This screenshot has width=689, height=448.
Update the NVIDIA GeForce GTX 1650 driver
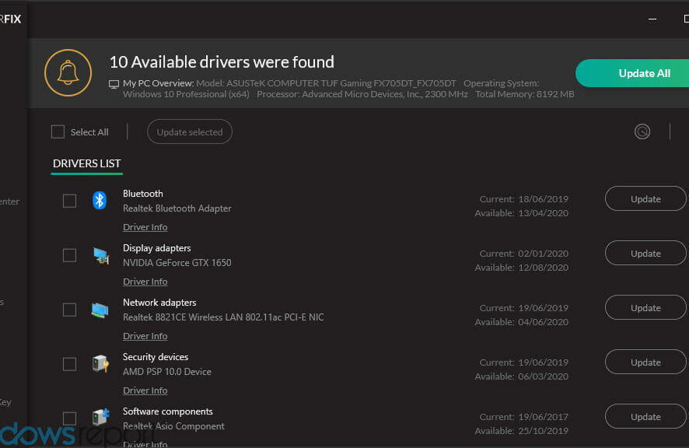[x=645, y=254]
